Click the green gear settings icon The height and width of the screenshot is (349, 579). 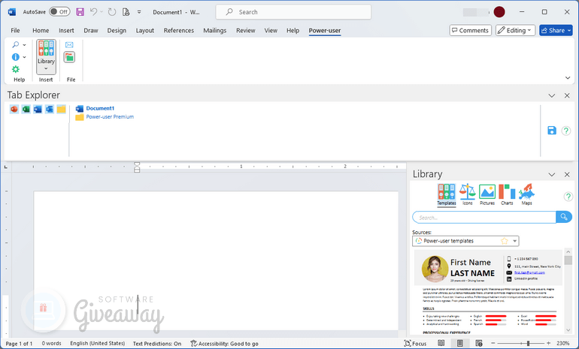[16, 69]
